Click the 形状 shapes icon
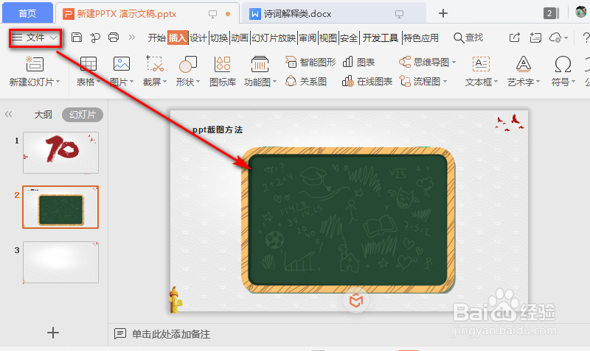Viewport: 590px width, 351px height. click(x=188, y=64)
